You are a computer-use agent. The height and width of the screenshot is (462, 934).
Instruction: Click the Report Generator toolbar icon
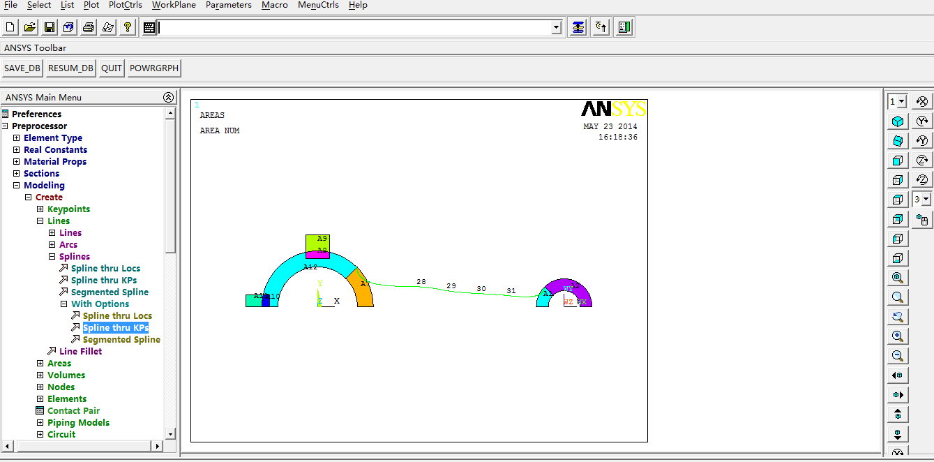pos(108,27)
